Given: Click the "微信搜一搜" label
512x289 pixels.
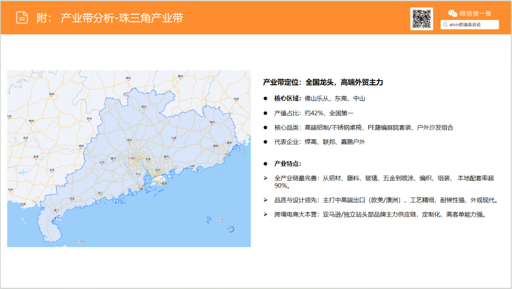Looking at the screenshot, I should (475, 13).
